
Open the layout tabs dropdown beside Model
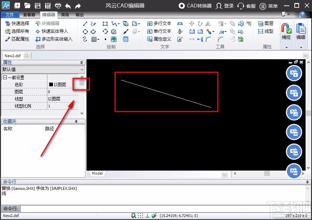click(x=225, y=175)
